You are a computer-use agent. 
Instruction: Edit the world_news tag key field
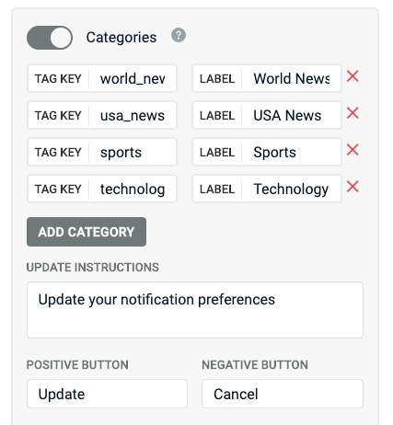tap(133, 78)
